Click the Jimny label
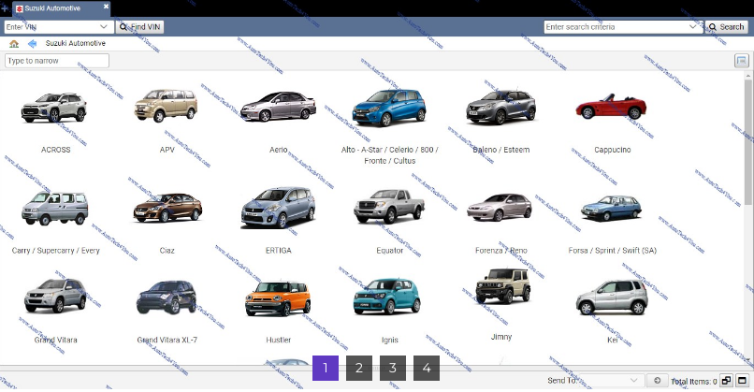This screenshot has height=392, width=754. click(501, 337)
